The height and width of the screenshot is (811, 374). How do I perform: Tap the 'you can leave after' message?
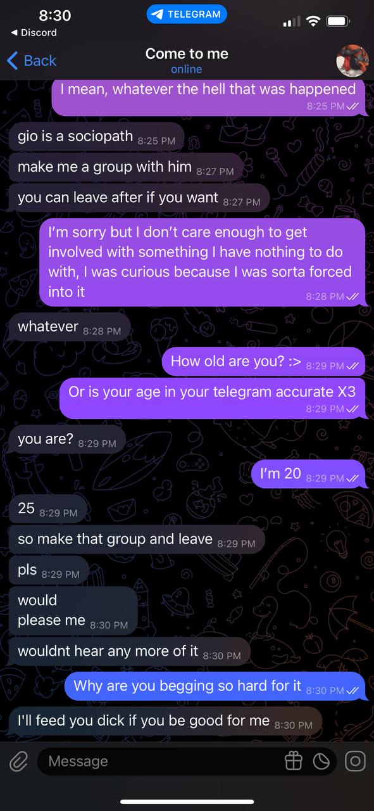[x=139, y=198]
